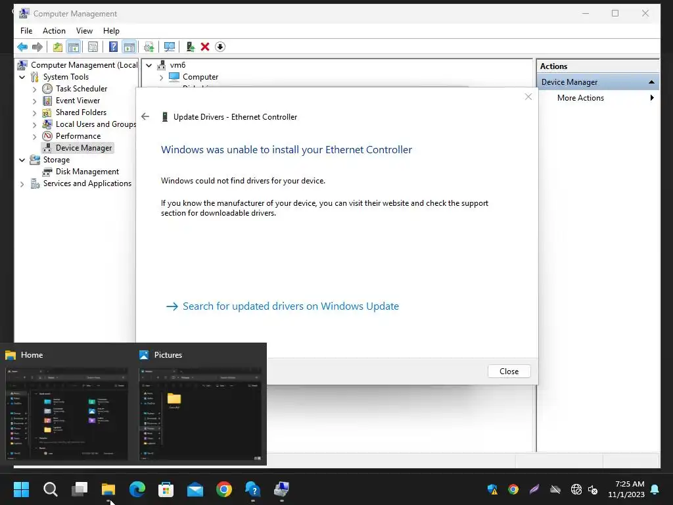Screen dimensions: 673x505
Task: Expand the Event Viewer node
Action: [x=34, y=101]
